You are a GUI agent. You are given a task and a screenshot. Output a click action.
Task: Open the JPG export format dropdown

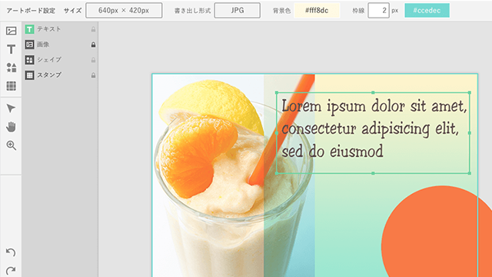[238, 10]
